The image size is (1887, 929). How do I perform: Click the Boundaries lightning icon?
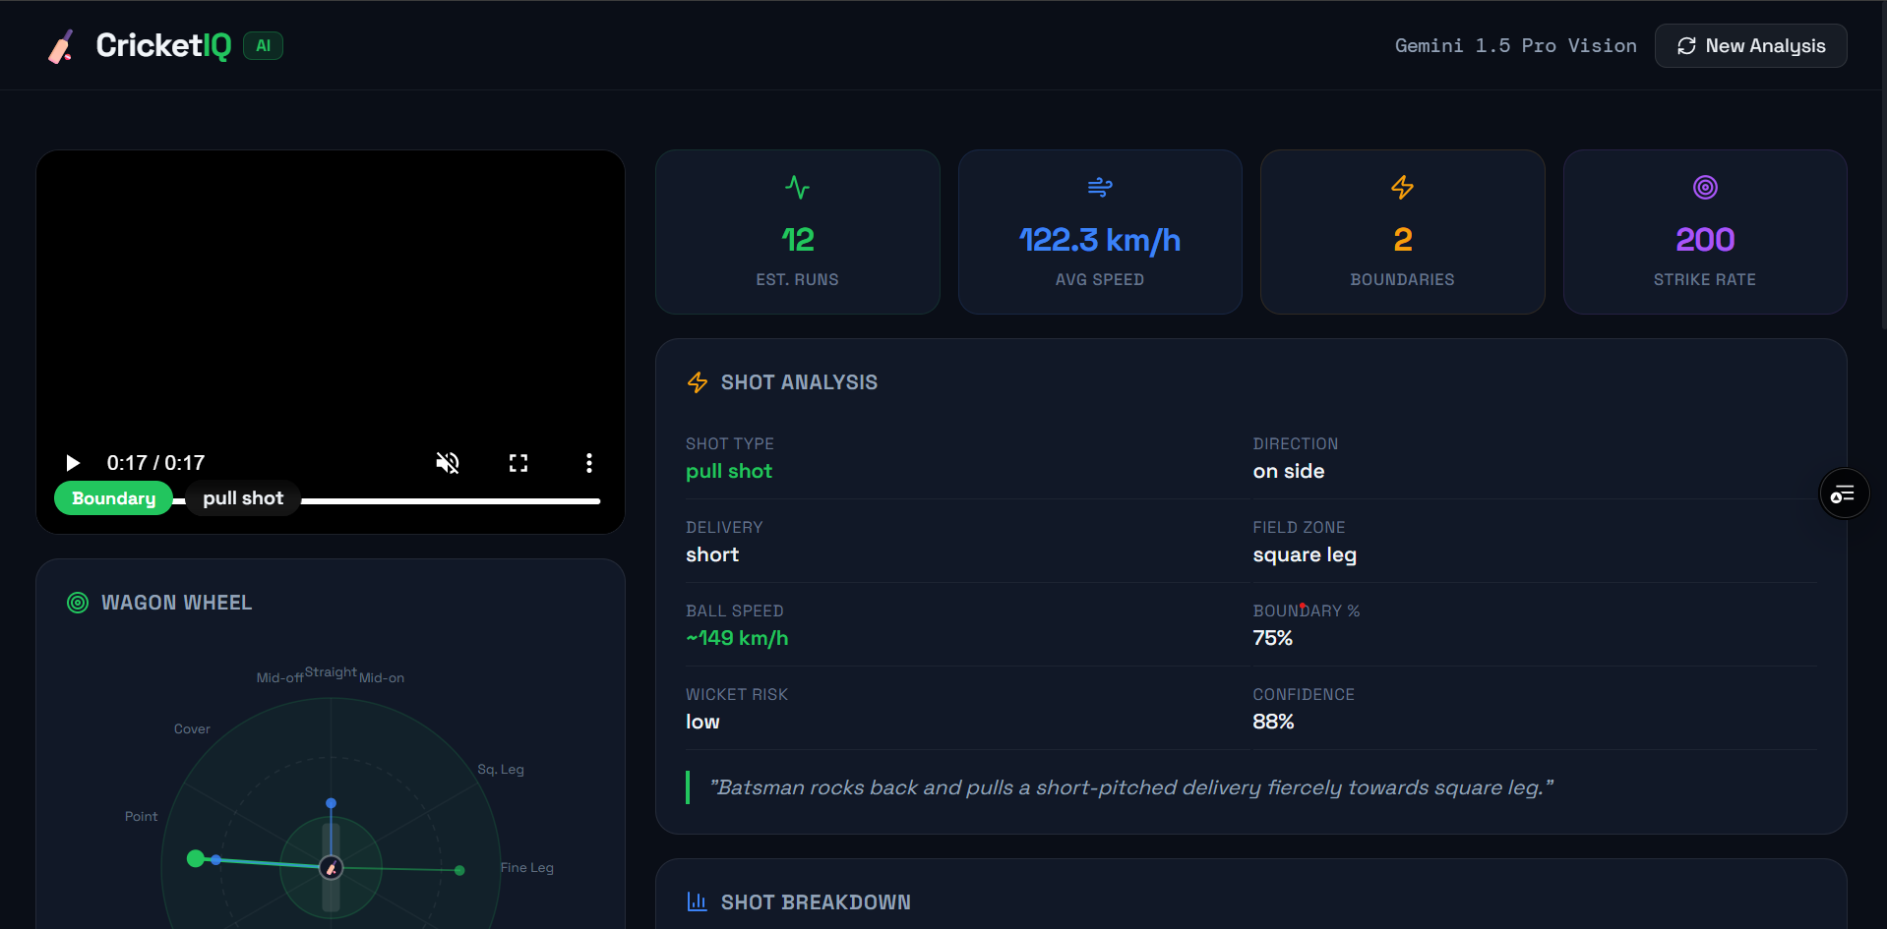(1402, 187)
